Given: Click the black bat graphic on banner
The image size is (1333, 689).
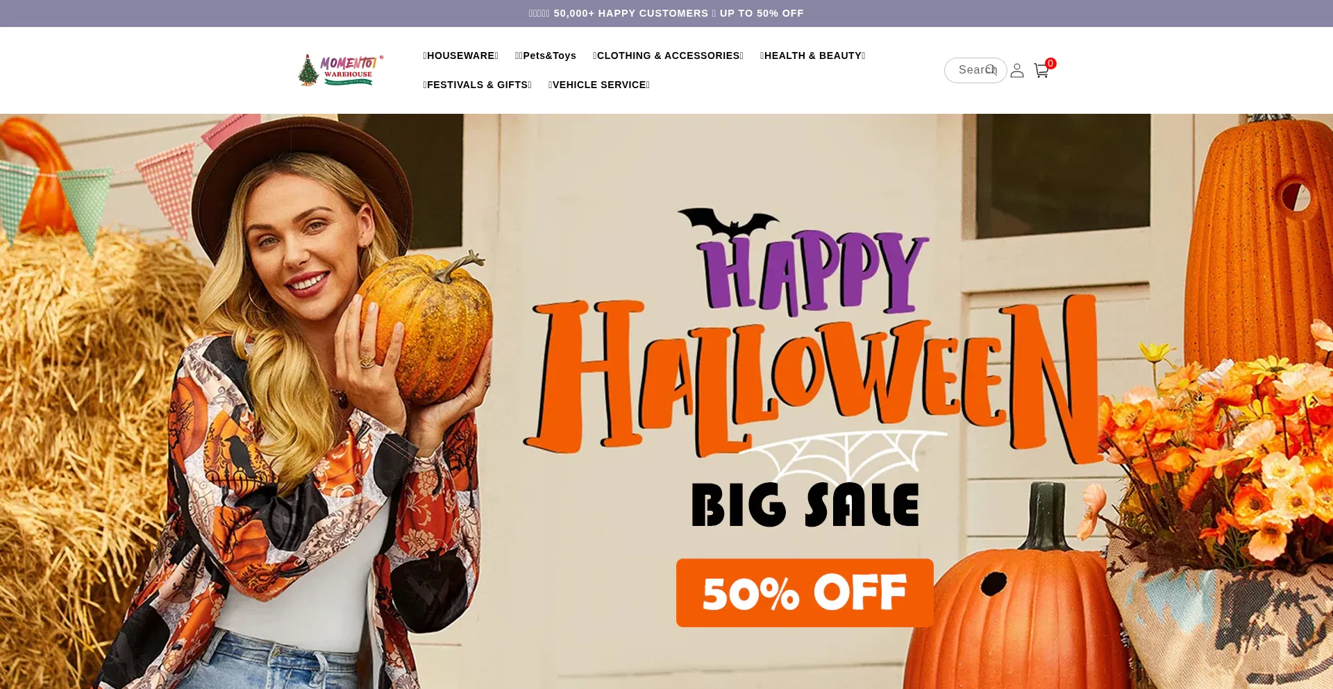Looking at the screenshot, I should [x=728, y=223].
